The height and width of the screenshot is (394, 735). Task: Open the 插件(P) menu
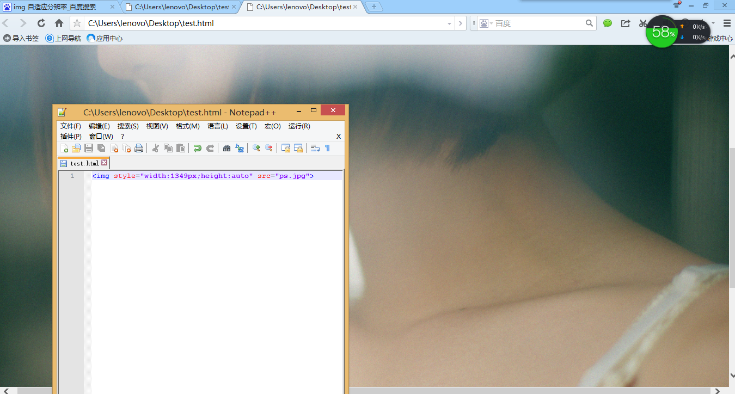(71, 137)
